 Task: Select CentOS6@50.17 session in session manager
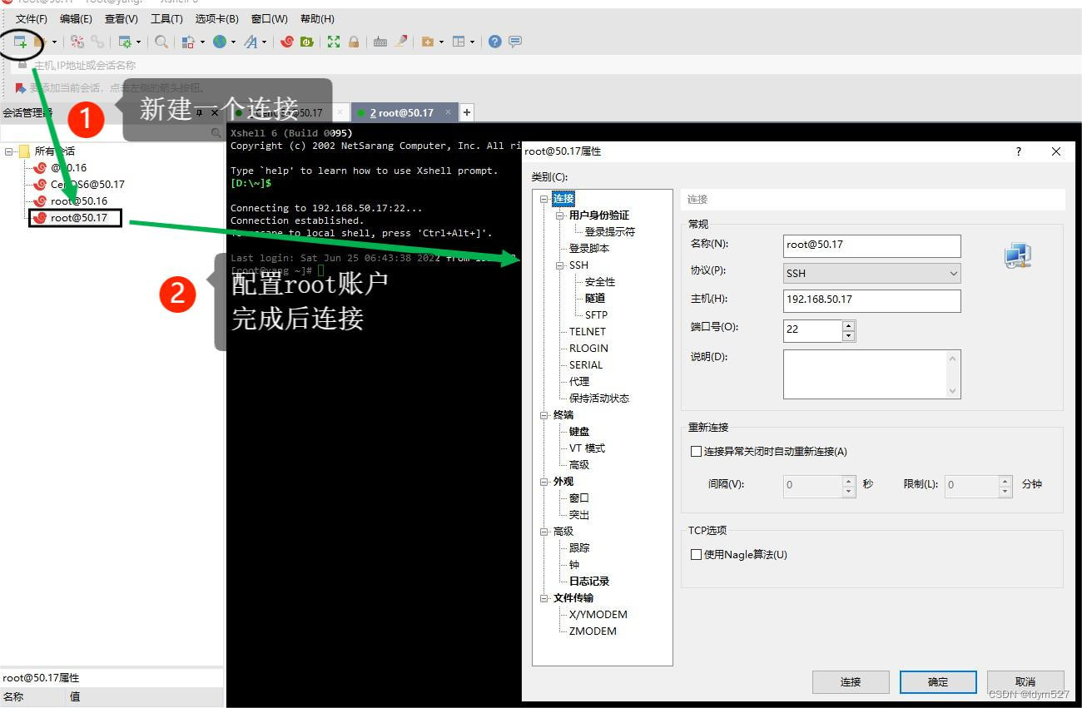tap(87, 185)
